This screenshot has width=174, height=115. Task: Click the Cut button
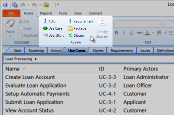tap(24, 21)
